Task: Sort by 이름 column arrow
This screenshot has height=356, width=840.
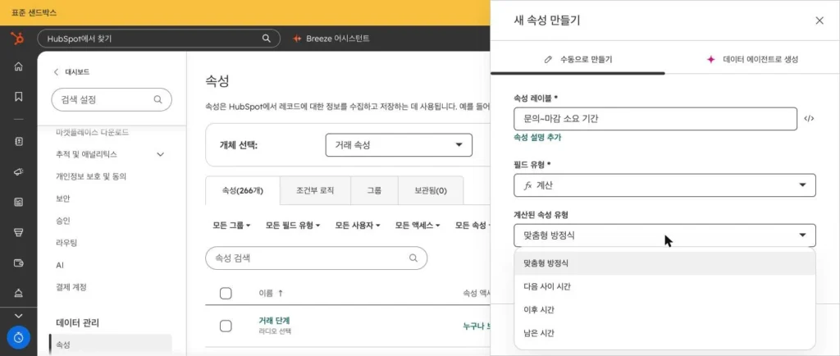Action: coord(281,294)
